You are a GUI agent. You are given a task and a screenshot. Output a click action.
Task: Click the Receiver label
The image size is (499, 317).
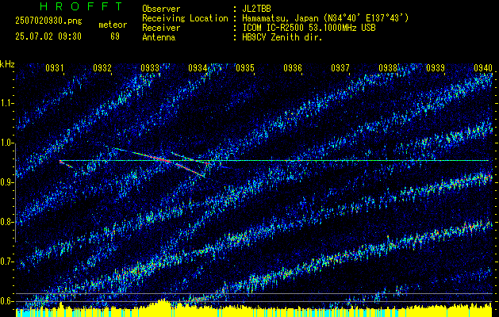[x=161, y=28]
